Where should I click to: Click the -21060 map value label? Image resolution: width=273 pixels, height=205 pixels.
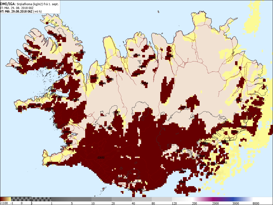(58, 97)
